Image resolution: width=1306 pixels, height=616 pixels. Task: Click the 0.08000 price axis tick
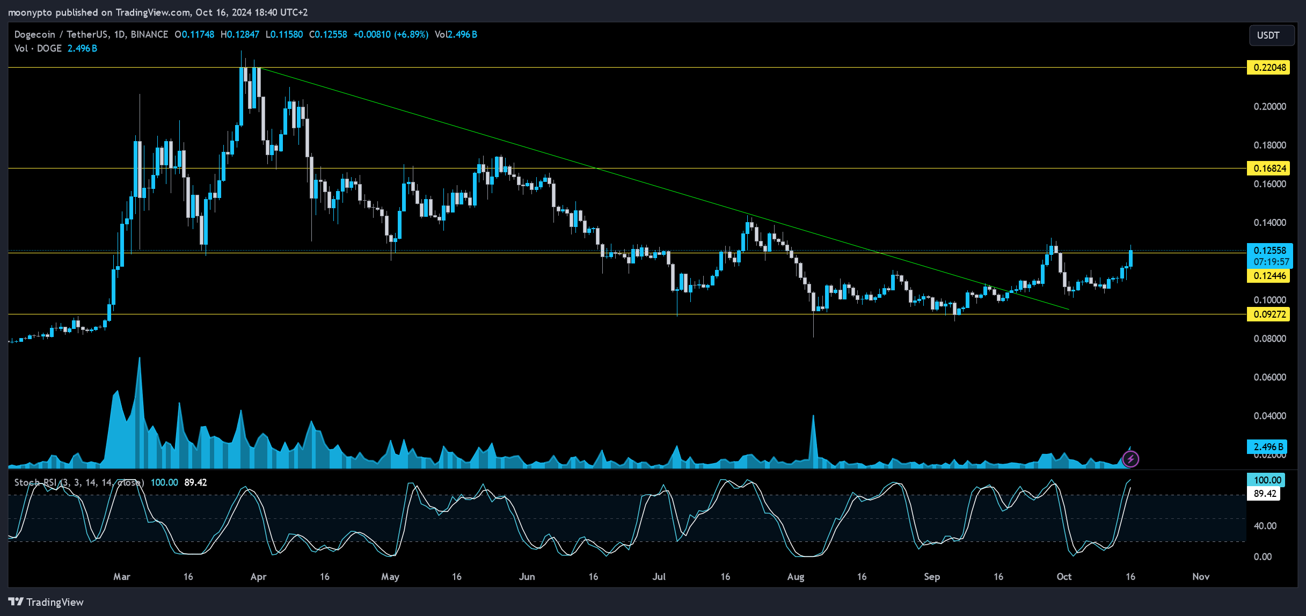[1269, 339]
